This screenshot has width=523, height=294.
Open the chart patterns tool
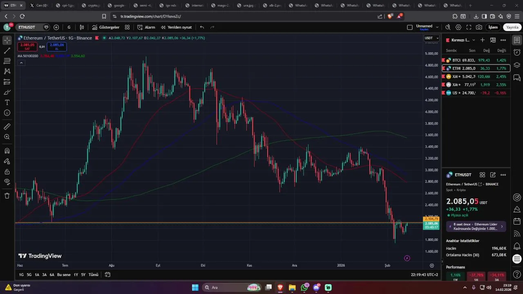[7, 71]
